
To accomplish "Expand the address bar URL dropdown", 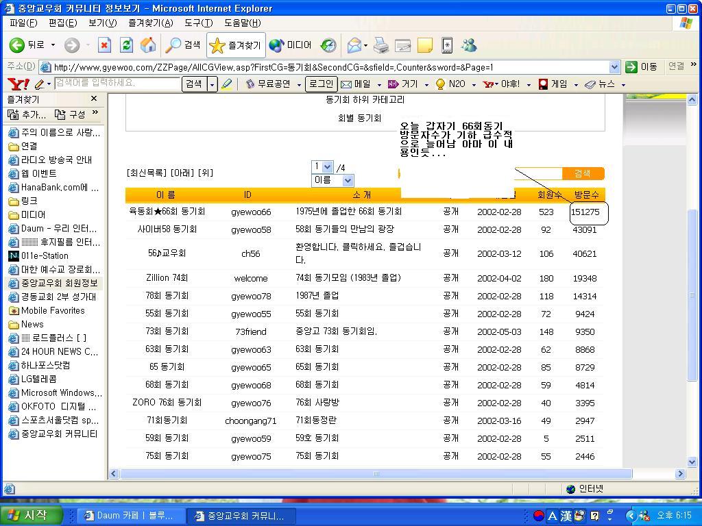I will pos(614,67).
